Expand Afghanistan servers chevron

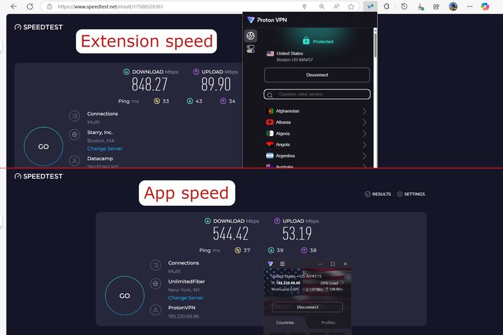tap(364, 111)
